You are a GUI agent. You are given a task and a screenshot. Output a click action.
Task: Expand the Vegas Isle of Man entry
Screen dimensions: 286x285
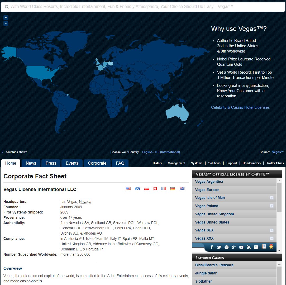coord(271,198)
